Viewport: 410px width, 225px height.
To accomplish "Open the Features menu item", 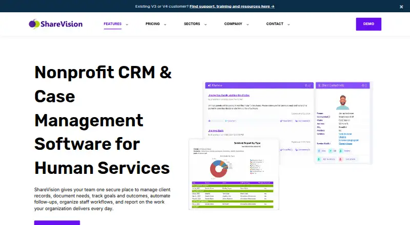I will click(x=112, y=24).
